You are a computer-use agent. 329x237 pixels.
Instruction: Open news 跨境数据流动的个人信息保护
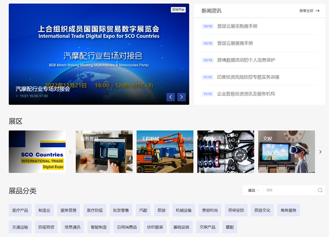pos(246,60)
